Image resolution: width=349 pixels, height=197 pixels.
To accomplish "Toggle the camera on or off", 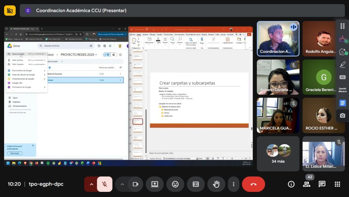I will tap(135, 184).
